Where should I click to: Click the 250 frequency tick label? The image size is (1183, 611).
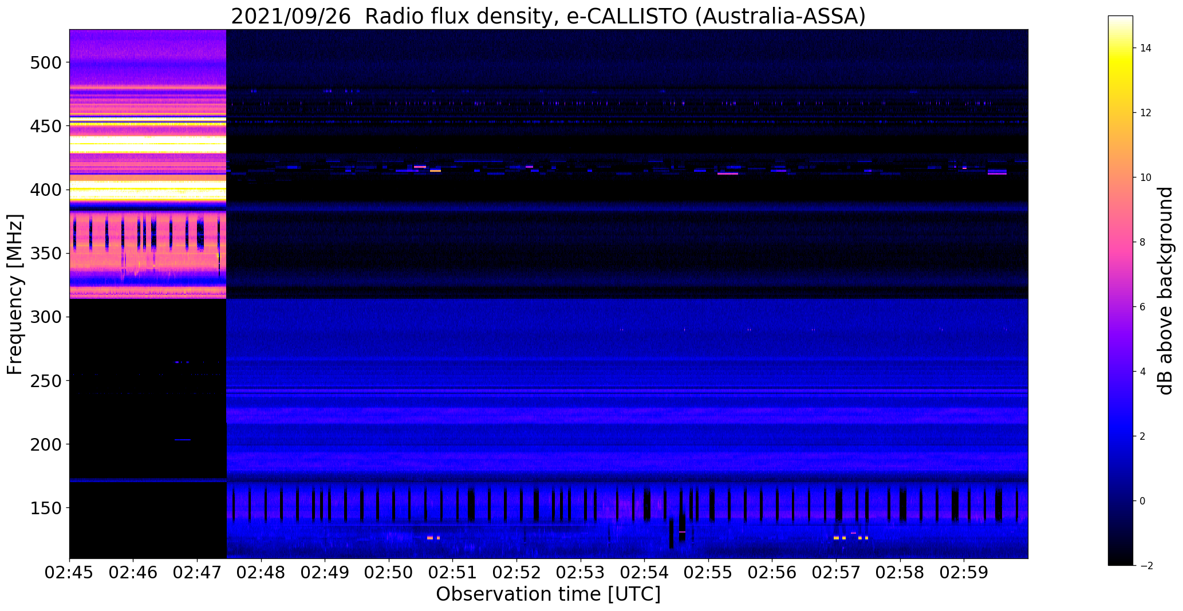[x=45, y=381]
